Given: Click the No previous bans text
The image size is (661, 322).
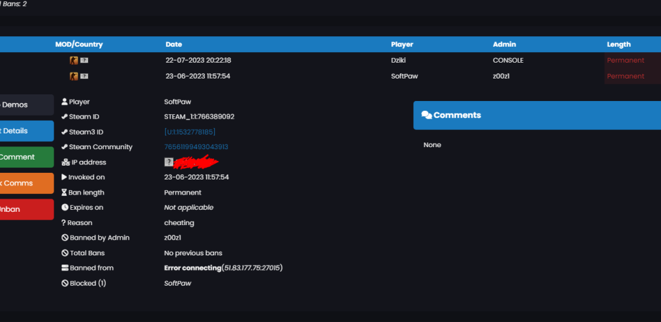Looking at the screenshot, I should coord(193,253).
